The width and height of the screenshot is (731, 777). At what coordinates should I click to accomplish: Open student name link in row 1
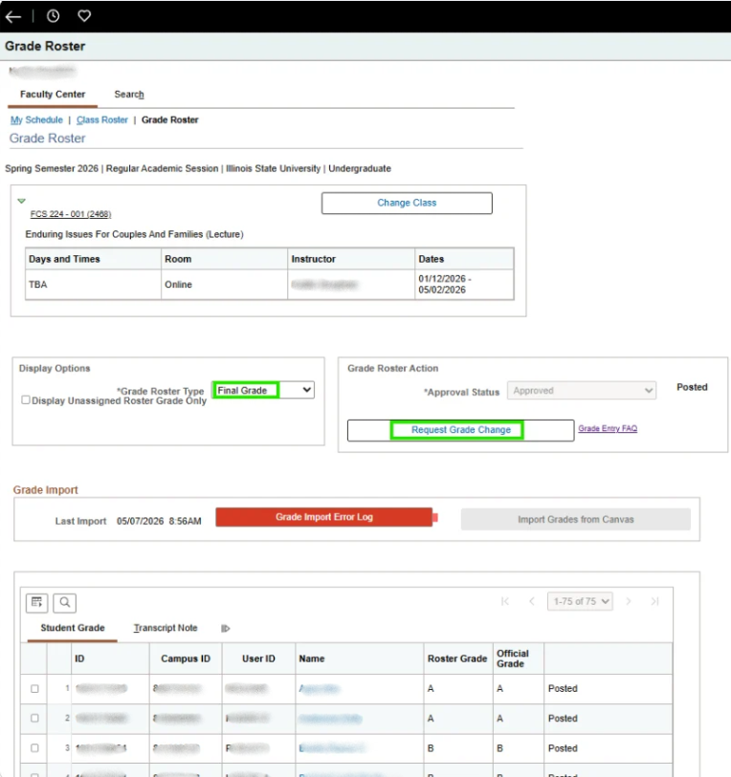(x=320, y=689)
